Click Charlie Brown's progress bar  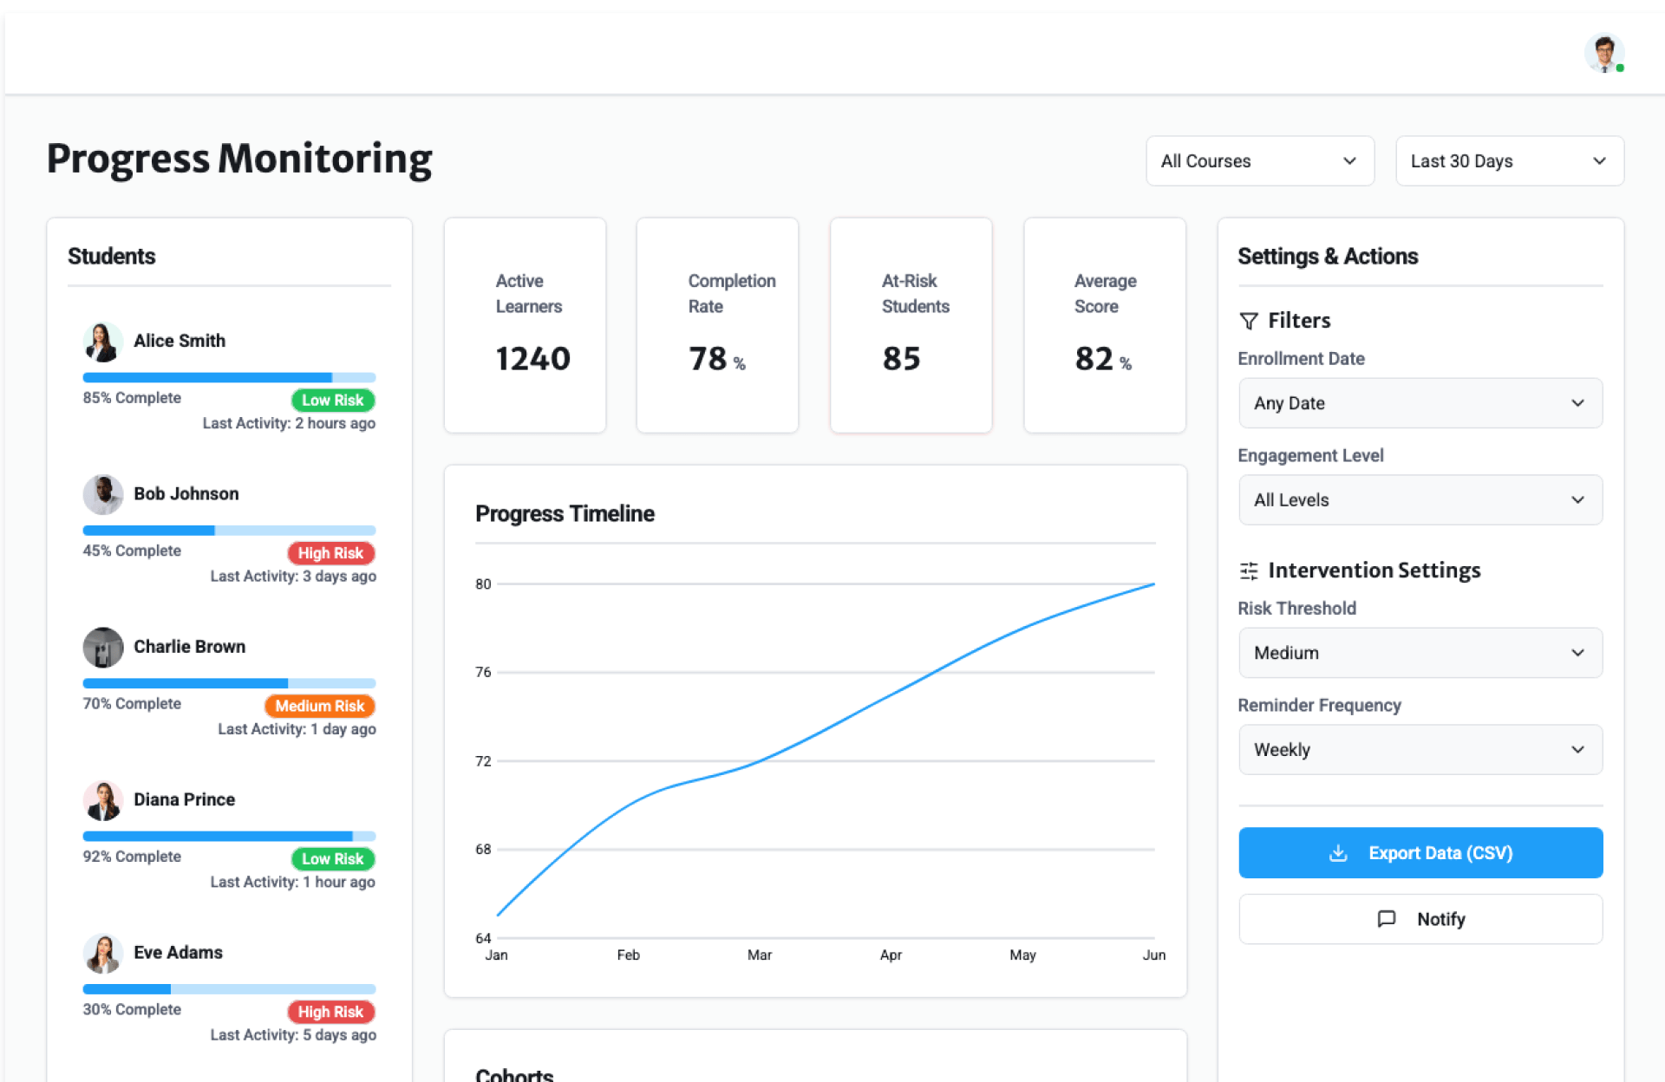229,683
